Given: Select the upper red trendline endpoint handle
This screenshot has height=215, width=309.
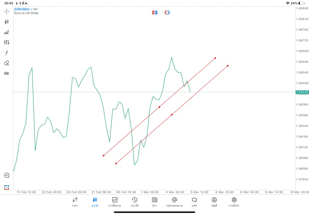Looking at the screenshot, I should point(215,58).
